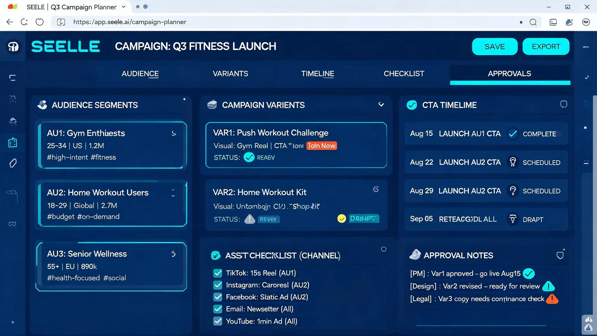Reload the page with the browser refresh icon
Screen dimensions: 597x336
24,22
